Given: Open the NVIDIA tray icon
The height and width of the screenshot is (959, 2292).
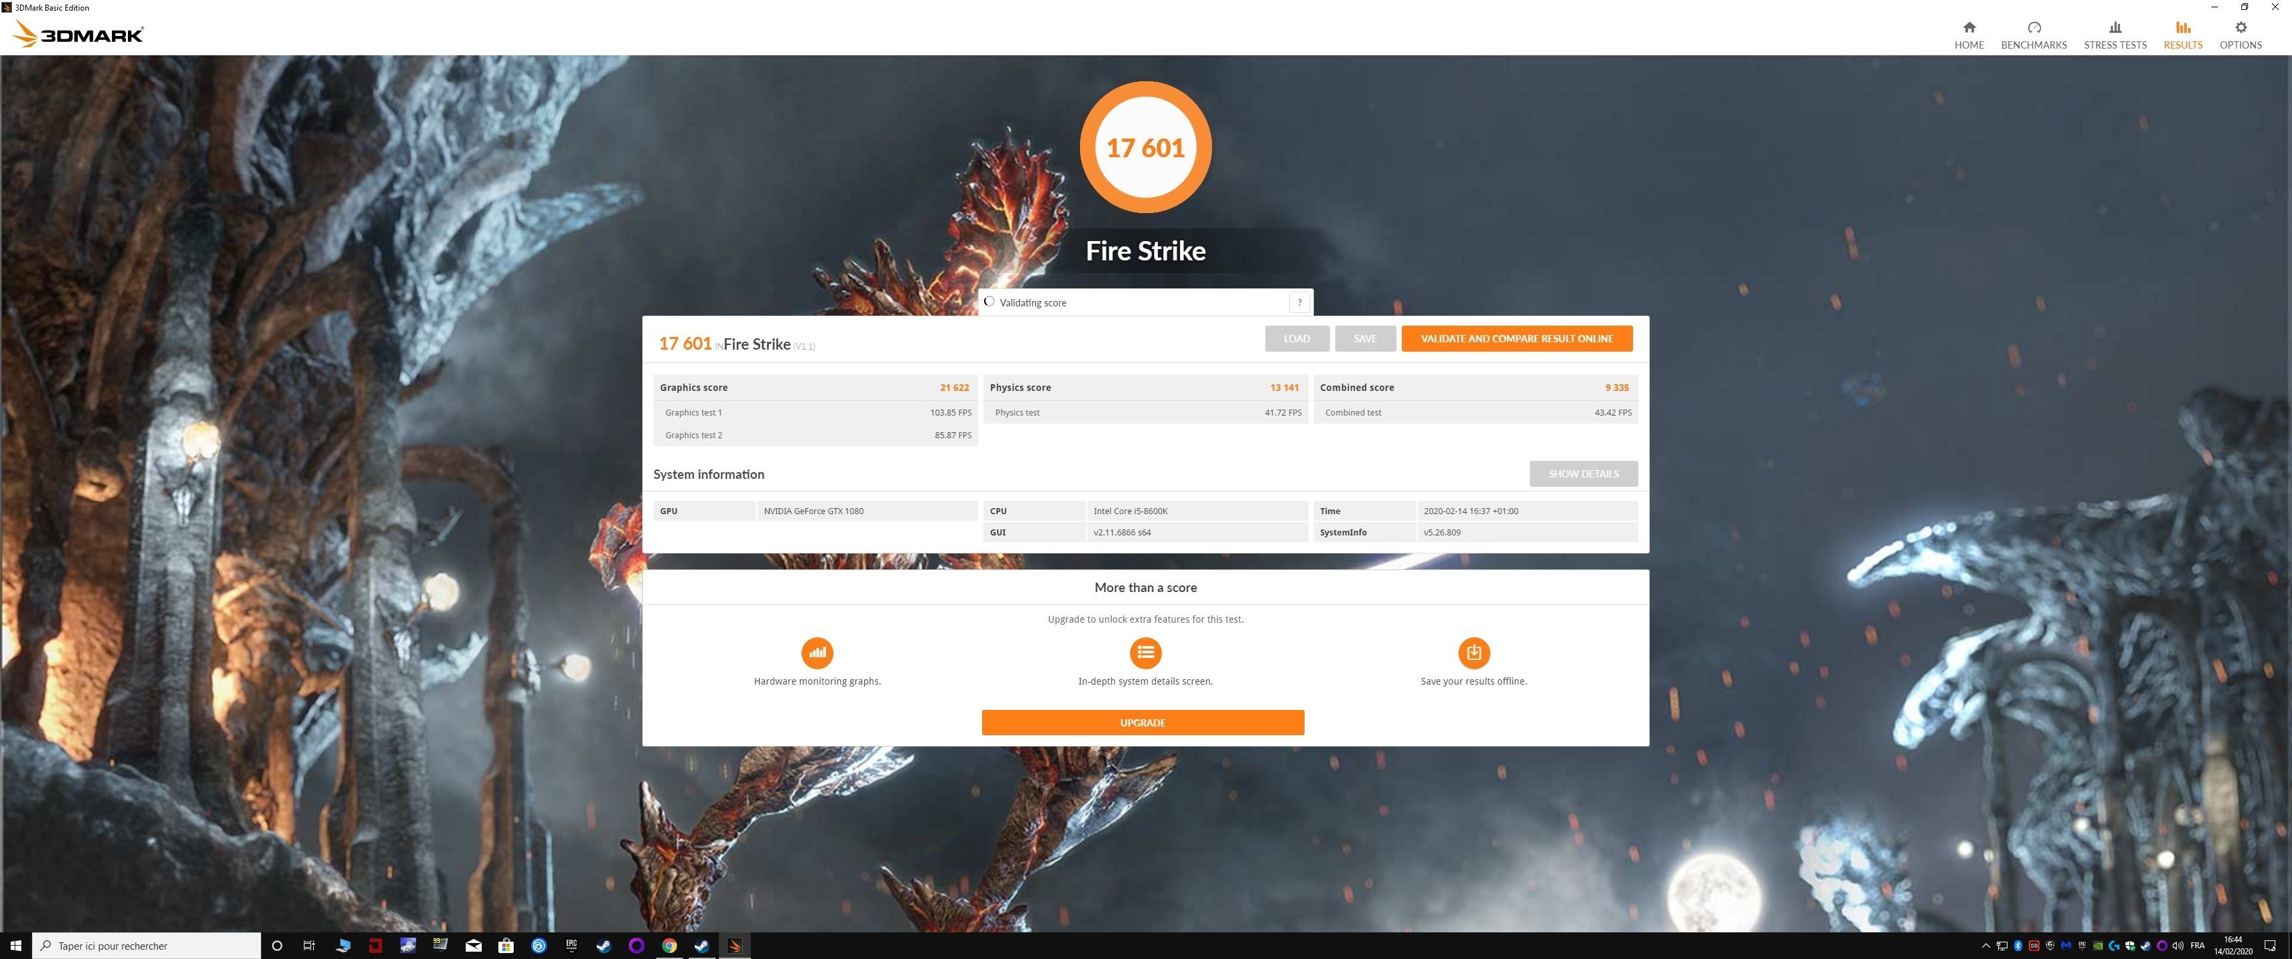Looking at the screenshot, I should click(x=2098, y=946).
